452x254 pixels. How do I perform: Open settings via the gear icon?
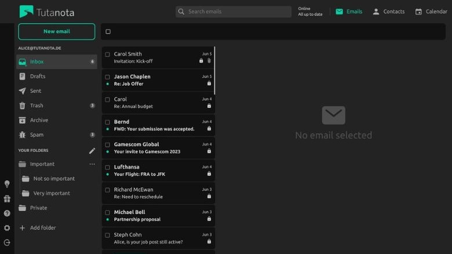(x=7, y=228)
